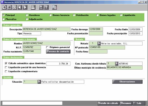Screen dimensions: 148x106
Task: Click the printer toolbar icon
Action: pos(33,7)
